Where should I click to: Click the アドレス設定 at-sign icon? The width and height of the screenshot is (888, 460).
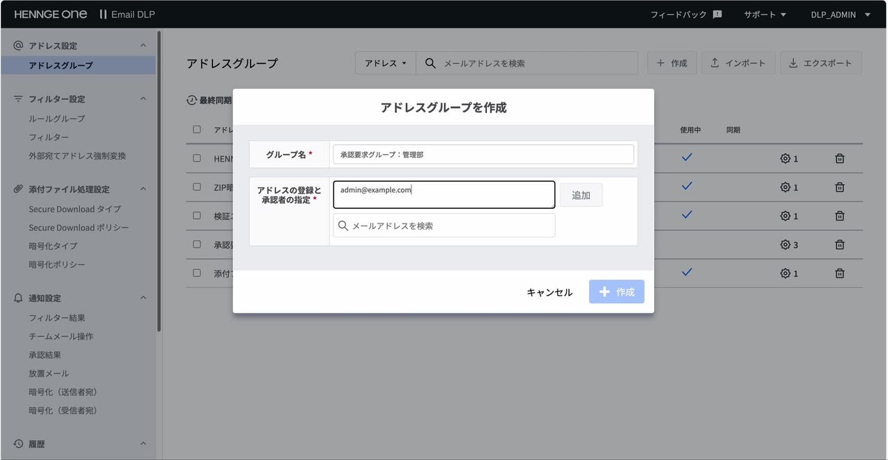[x=19, y=46]
